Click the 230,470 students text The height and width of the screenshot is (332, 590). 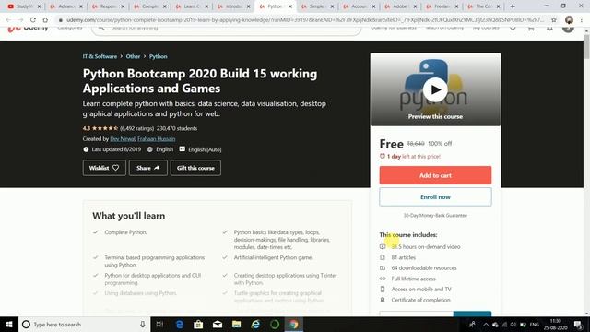(177, 128)
